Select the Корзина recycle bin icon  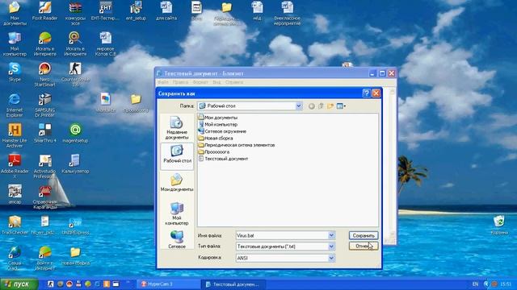pyautogui.click(x=499, y=225)
